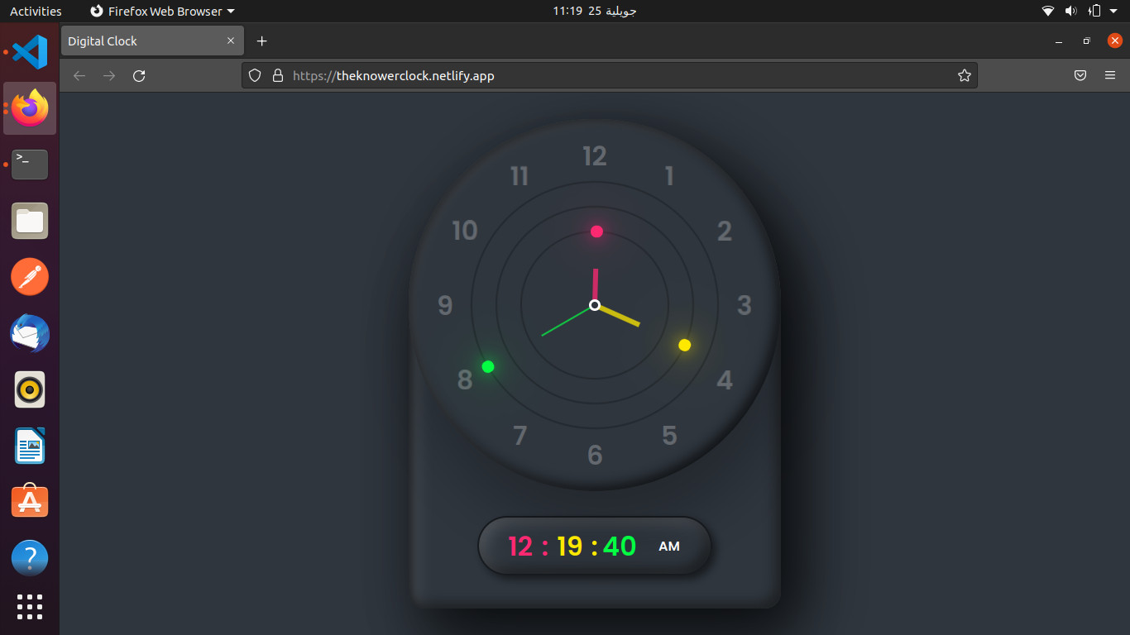This screenshot has width=1130, height=635.
Task: Select the Digital Clock tab
Action: pos(141,41)
